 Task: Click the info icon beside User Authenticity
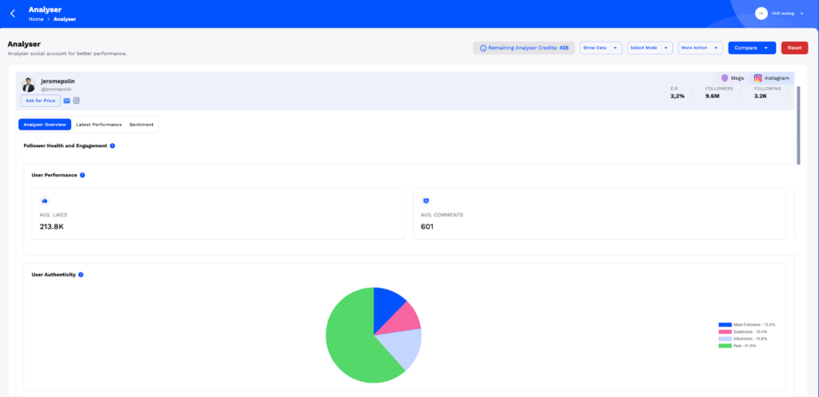[x=81, y=275]
